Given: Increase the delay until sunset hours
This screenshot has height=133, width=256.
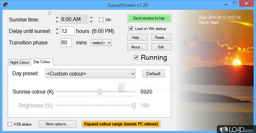Looking at the screenshot, I should [57, 29].
